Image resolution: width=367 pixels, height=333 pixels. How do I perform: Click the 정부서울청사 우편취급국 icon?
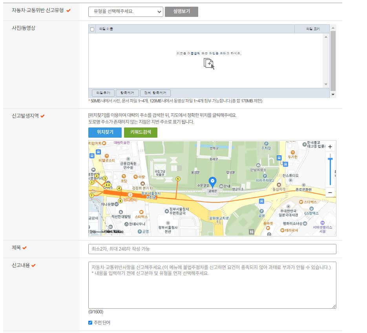167,211
